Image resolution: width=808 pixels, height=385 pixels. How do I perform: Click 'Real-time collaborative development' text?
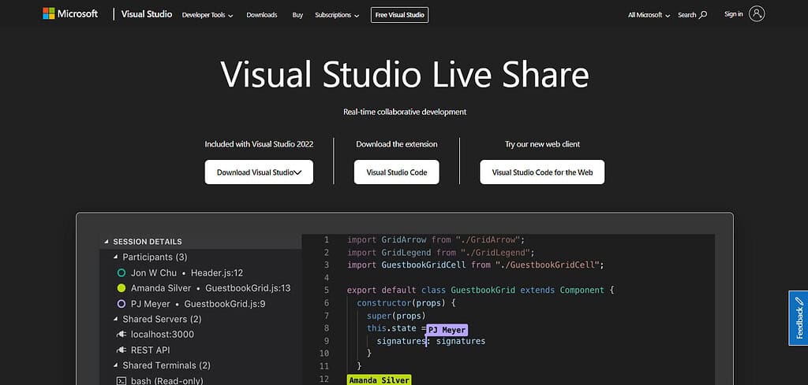pos(405,112)
